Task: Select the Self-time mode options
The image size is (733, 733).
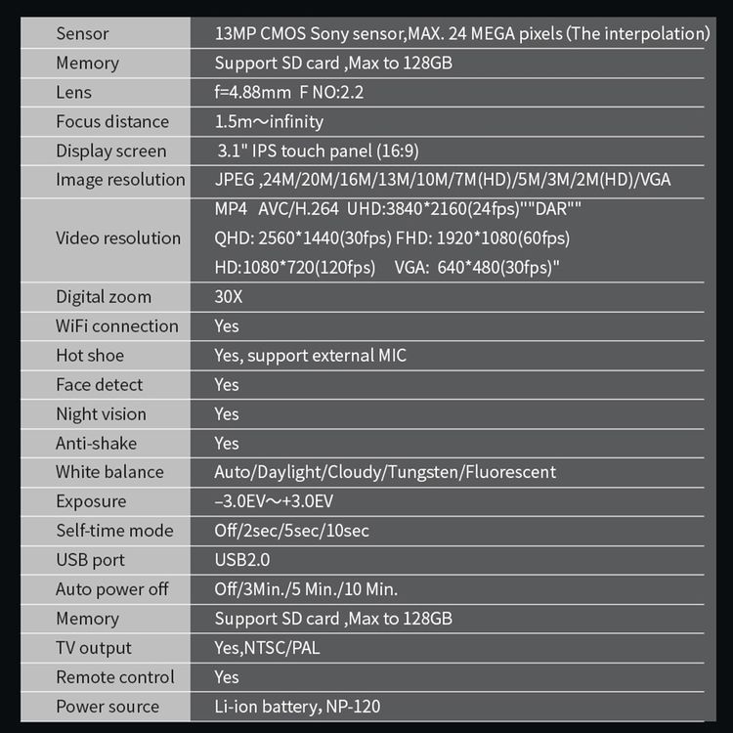Action: (291, 531)
